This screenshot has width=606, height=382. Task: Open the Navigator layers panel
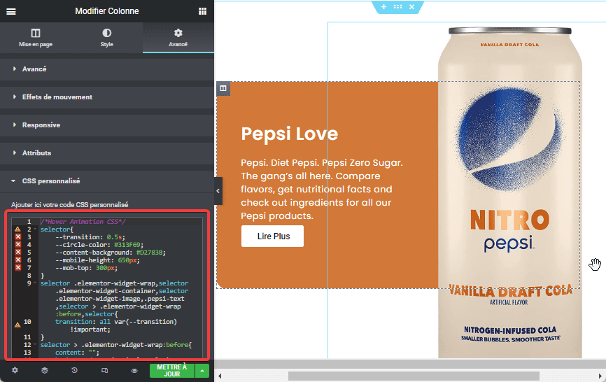coord(45,370)
